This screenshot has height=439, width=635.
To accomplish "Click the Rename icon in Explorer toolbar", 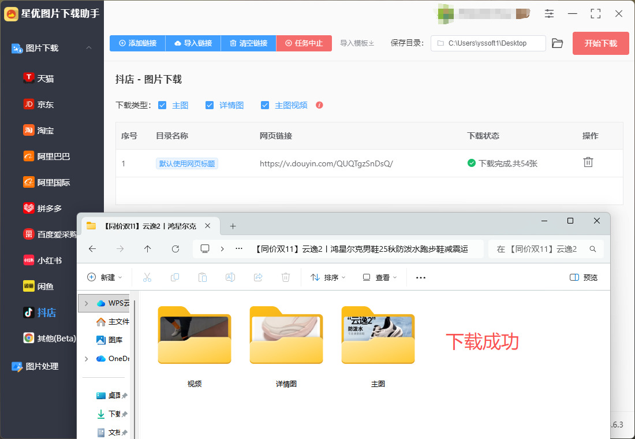I will pos(230,277).
